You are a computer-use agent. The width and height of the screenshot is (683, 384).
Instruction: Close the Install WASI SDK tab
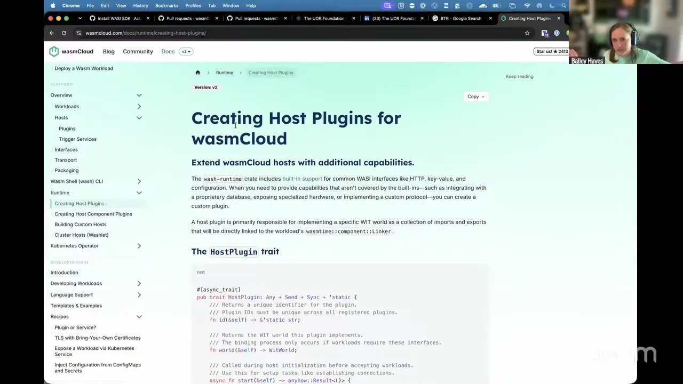tap(148, 18)
